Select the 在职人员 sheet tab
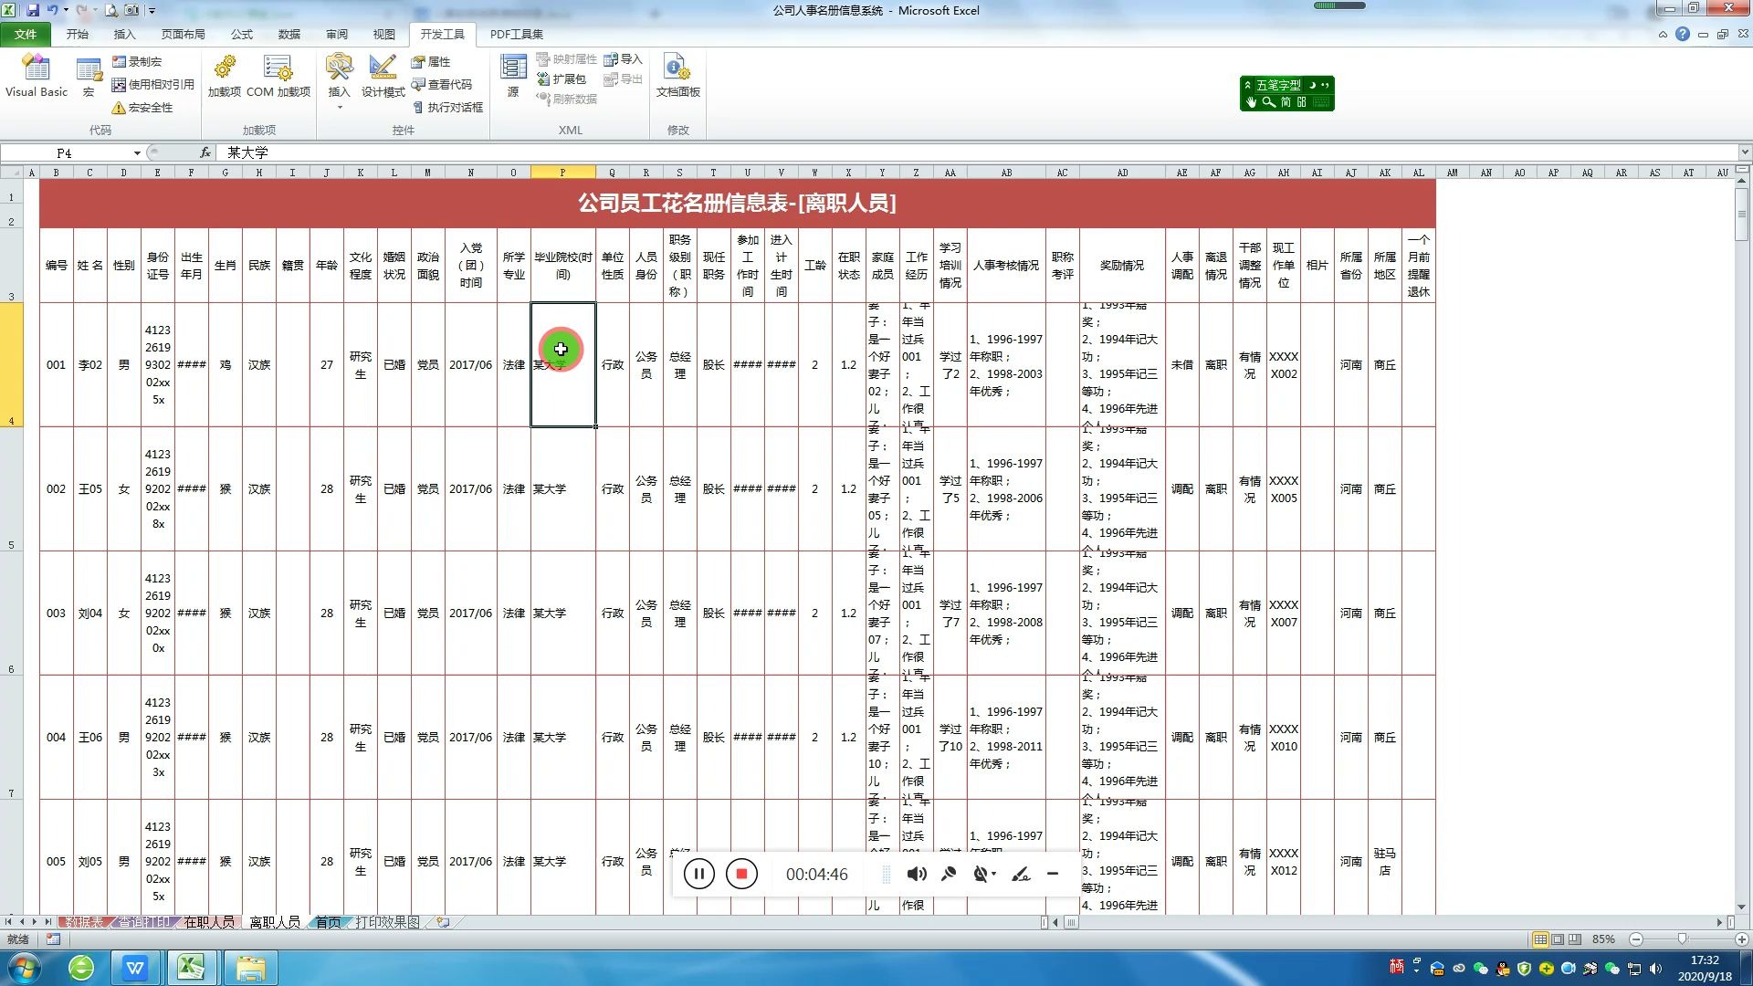Image resolution: width=1753 pixels, height=986 pixels. coord(209,922)
